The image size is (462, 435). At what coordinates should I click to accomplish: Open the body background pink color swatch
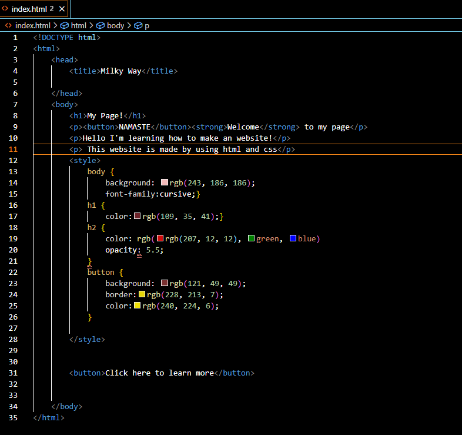(164, 182)
